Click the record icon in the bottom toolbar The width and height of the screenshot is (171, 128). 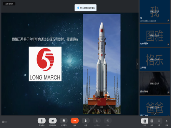[x=108, y=121]
